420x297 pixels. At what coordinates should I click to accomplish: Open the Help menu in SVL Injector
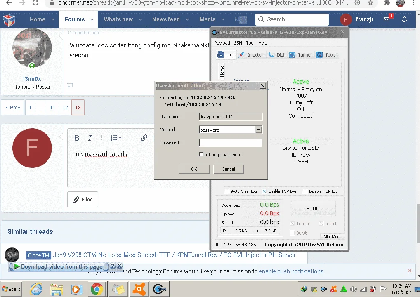click(262, 43)
